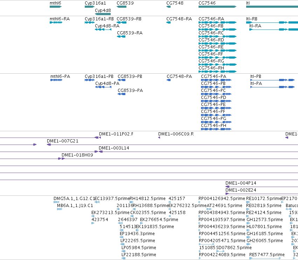298x260 pixels.
Task: Click feature 425157
Action: point(169,202)
